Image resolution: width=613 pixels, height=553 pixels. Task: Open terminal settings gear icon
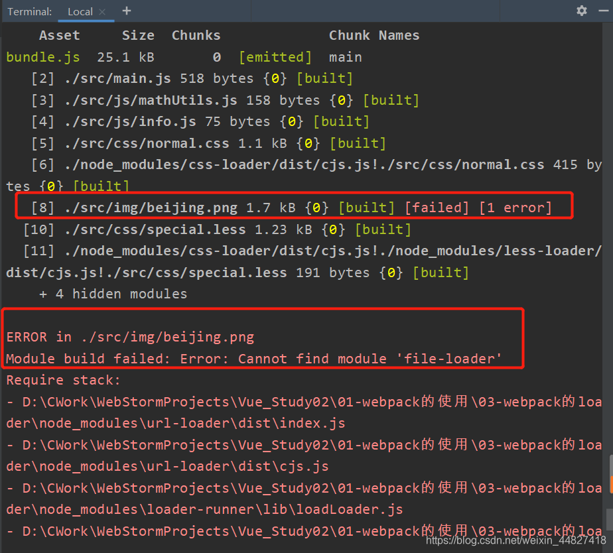(581, 11)
